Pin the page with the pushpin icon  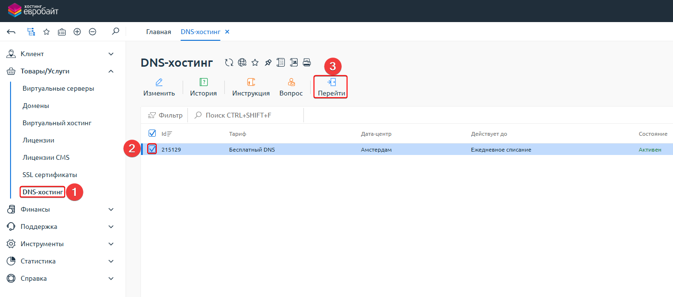(268, 62)
